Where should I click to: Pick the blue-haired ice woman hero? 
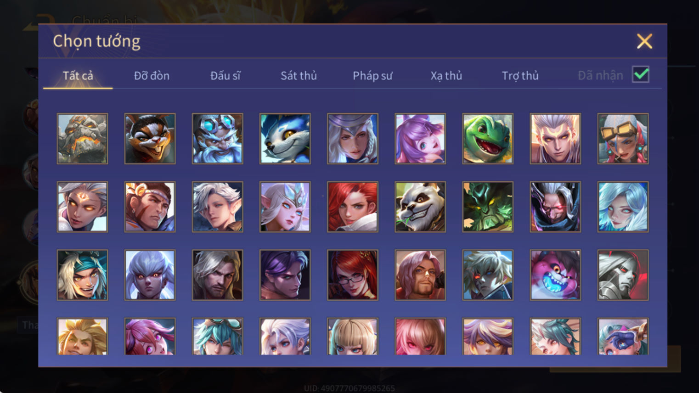click(x=623, y=207)
